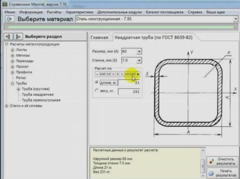Click the exit icon beside Выберите материал
The width and height of the screenshot is (240, 179).
[9, 19]
